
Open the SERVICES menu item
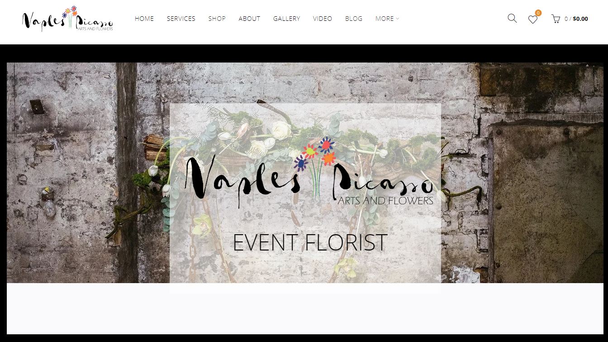(181, 19)
